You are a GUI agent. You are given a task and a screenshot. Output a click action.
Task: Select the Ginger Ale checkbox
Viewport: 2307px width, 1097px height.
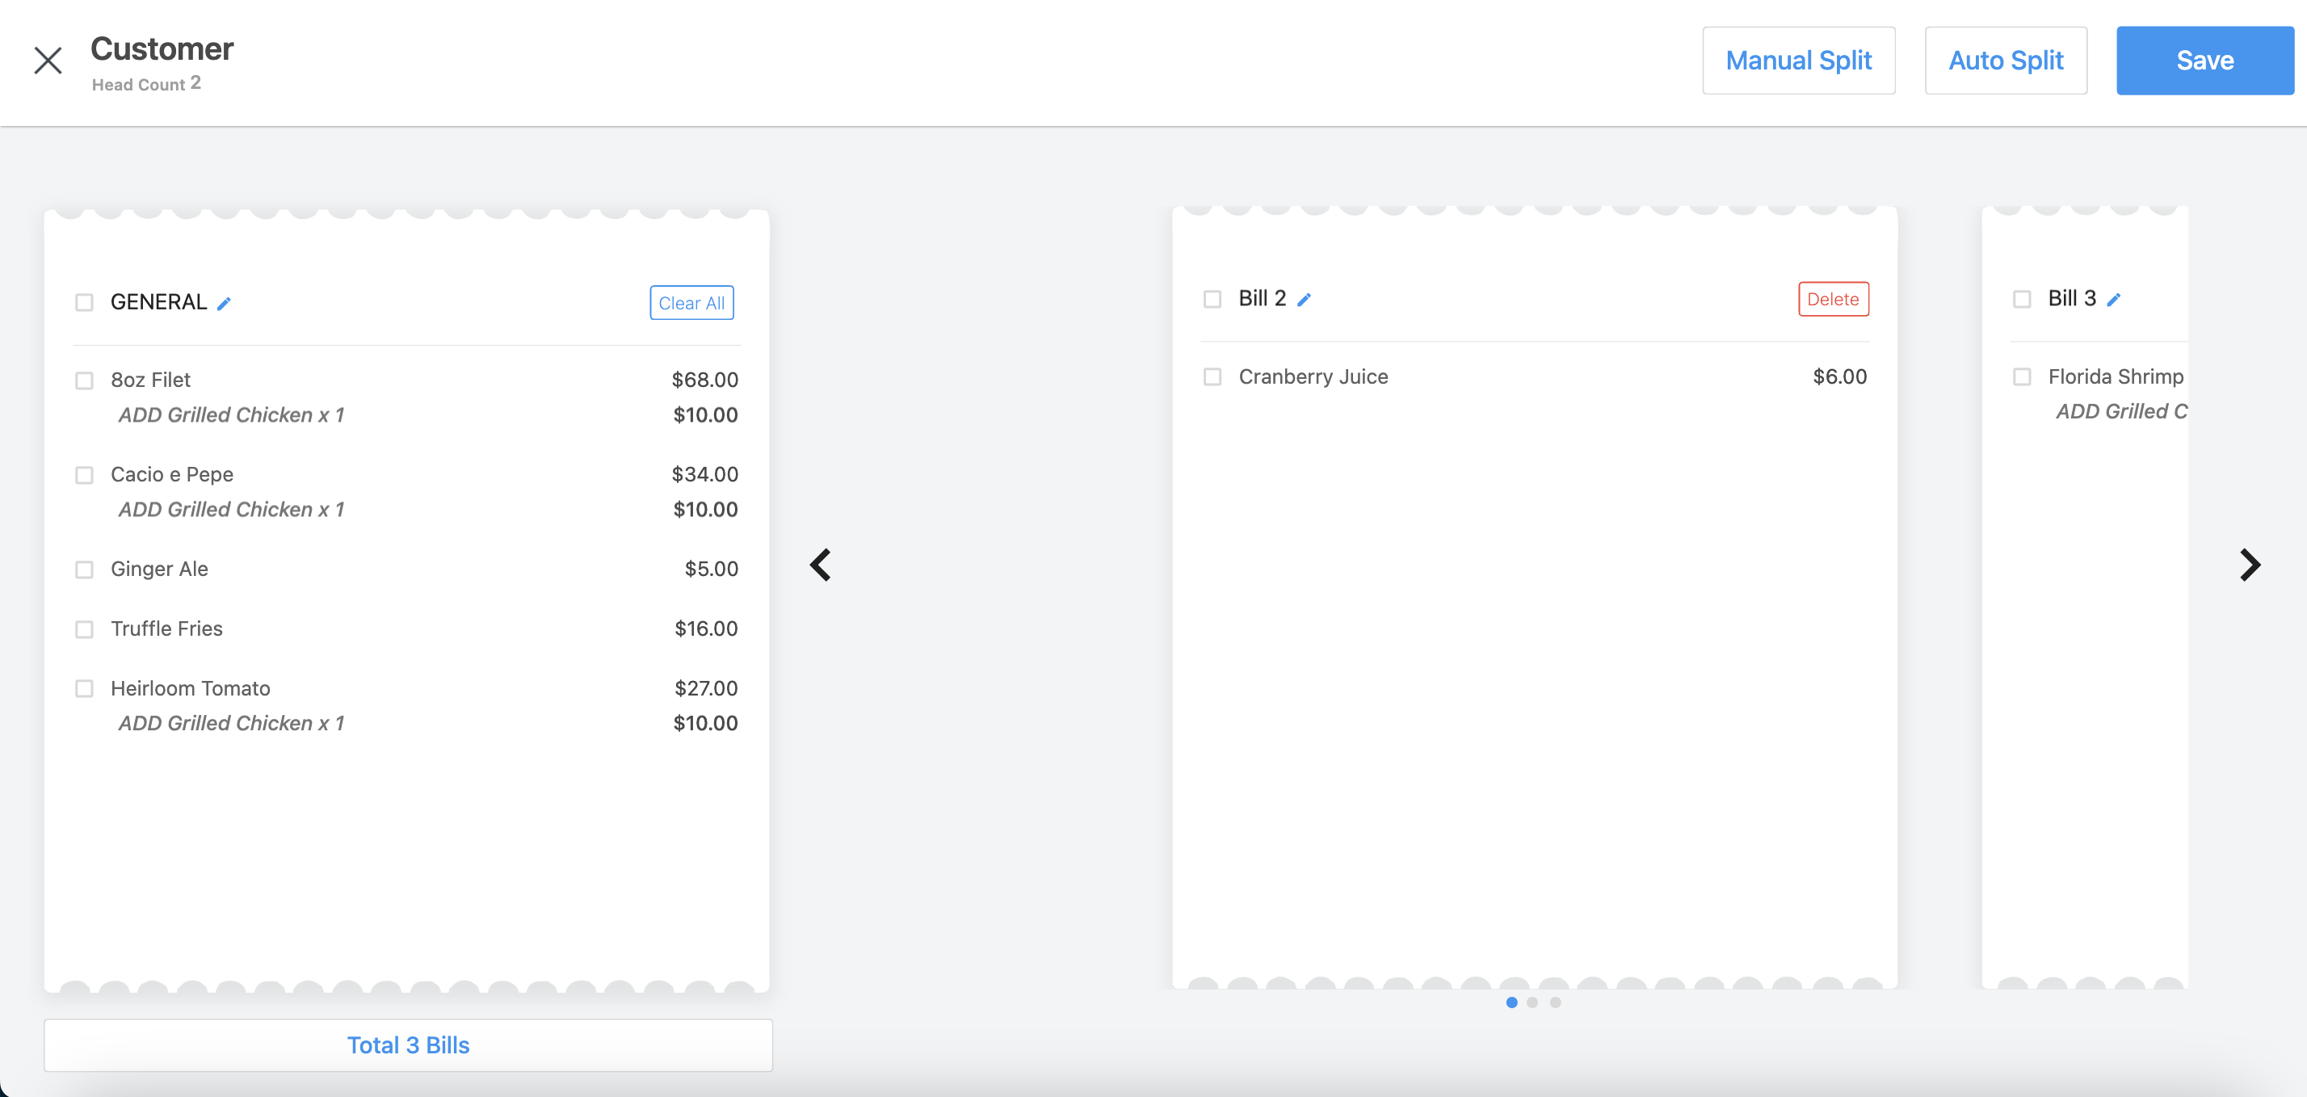click(x=85, y=569)
